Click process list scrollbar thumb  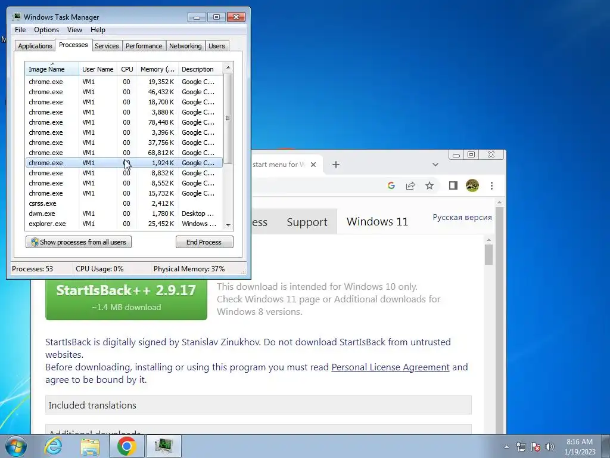tap(228, 118)
